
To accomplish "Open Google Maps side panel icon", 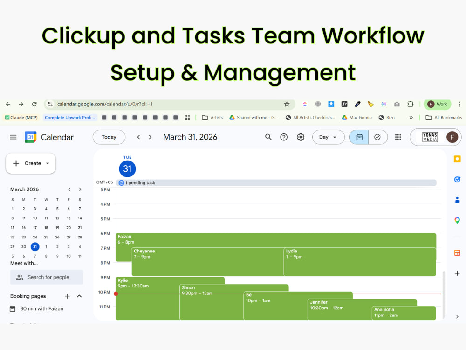I will [457, 220].
